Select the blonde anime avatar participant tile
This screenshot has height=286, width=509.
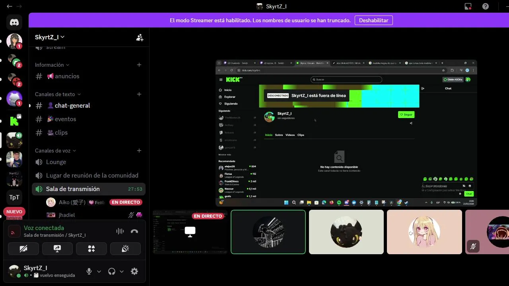424,232
